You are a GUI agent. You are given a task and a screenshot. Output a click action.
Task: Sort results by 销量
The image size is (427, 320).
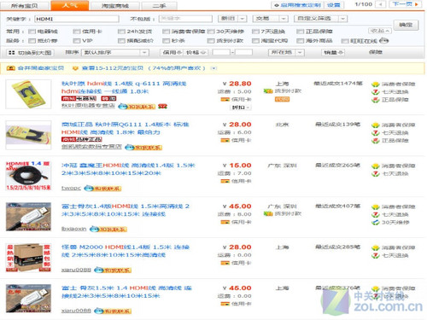[333, 52]
